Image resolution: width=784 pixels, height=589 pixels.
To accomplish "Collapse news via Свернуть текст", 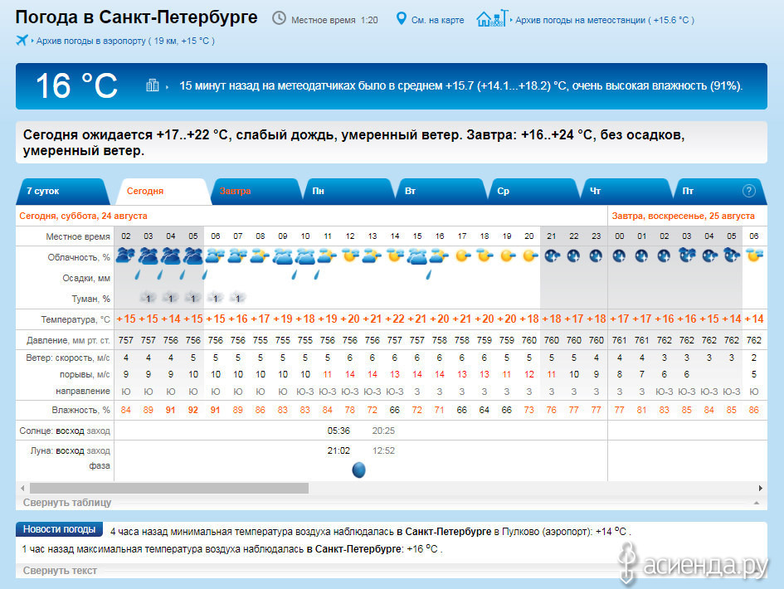I will click(60, 571).
